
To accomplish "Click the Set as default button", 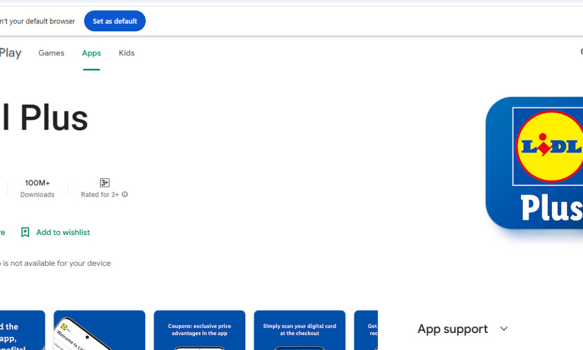I will 114,20.
